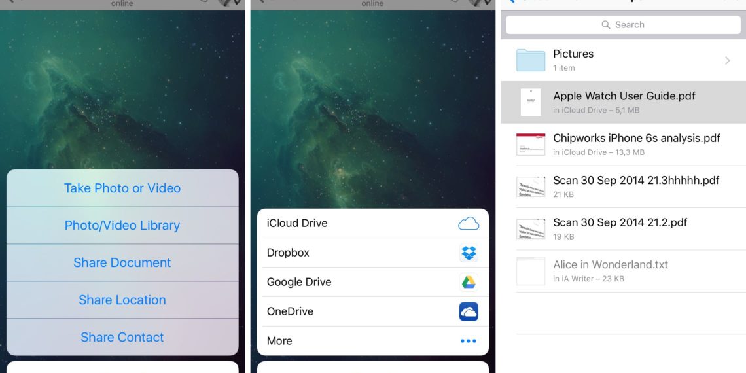Click the iCloud Drive cloud icon
Image resolution: width=746 pixels, height=373 pixels.
(x=469, y=224)
